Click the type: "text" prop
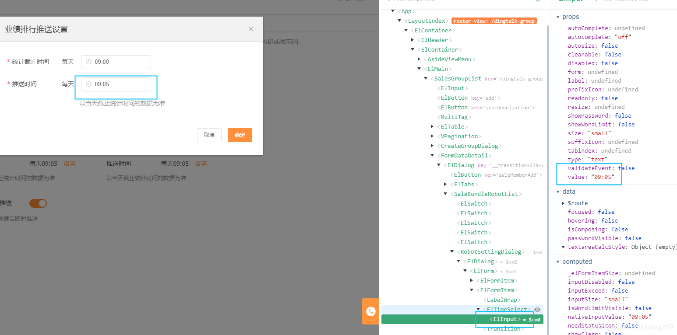Viewport: 677px width, 335px height. coord(588,159)
